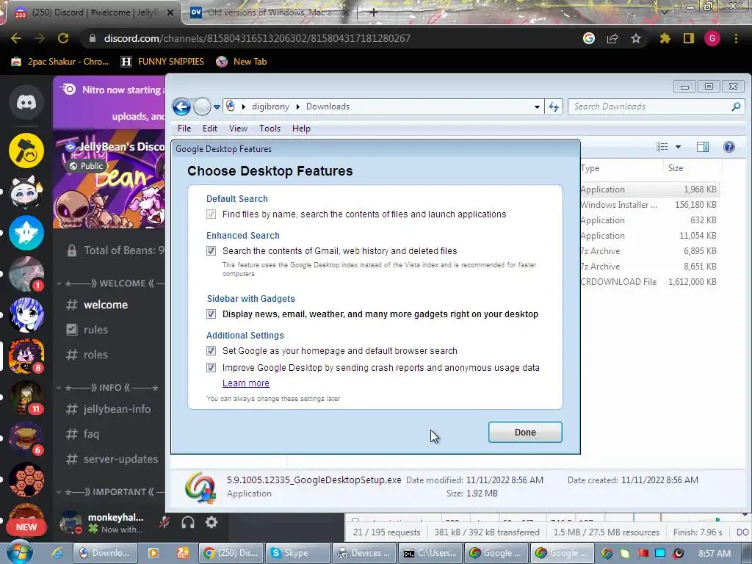752x564 pixels.
Task: Toggle the Discord microphone mute icon
Action: click(x=164, y=522)
